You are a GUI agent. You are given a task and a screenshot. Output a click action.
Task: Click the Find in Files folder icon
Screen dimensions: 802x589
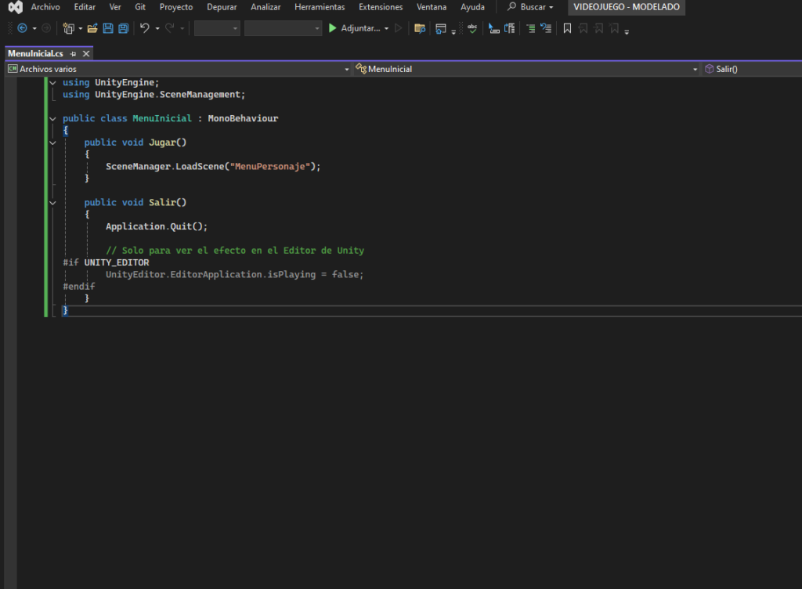click(420, 29)
